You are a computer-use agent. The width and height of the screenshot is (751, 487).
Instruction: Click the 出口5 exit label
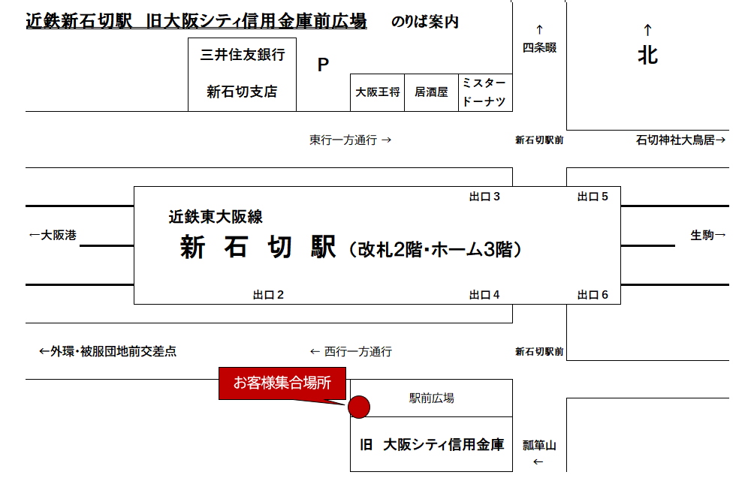point(593,197)
